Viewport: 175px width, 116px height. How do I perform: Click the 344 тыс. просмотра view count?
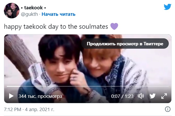coord(40,96)
